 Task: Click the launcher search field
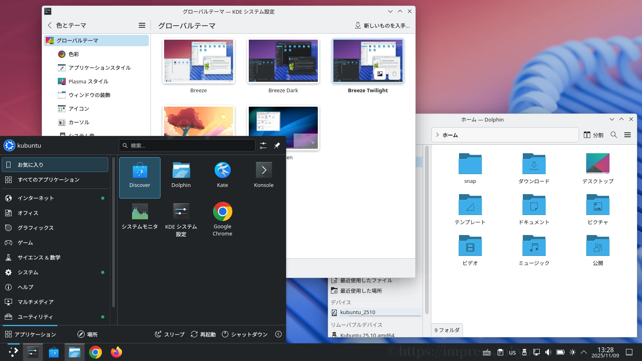[x=187, y=146]
